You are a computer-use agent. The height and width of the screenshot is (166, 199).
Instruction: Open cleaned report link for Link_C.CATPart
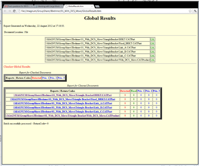click(x=63, y=112)
